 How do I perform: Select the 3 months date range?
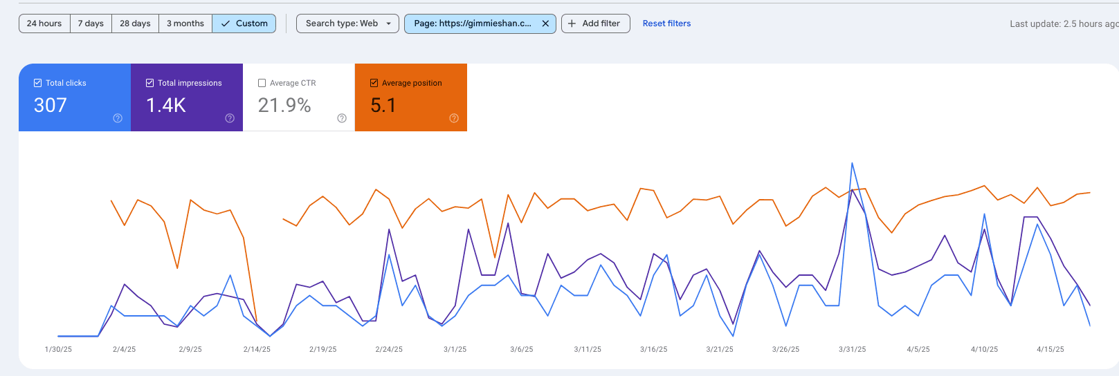point(185,23)
